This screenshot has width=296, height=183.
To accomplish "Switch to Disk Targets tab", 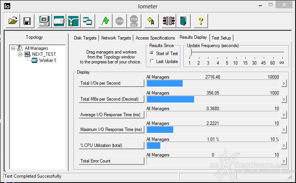I will pyautogui.click(x=85, y=38).
